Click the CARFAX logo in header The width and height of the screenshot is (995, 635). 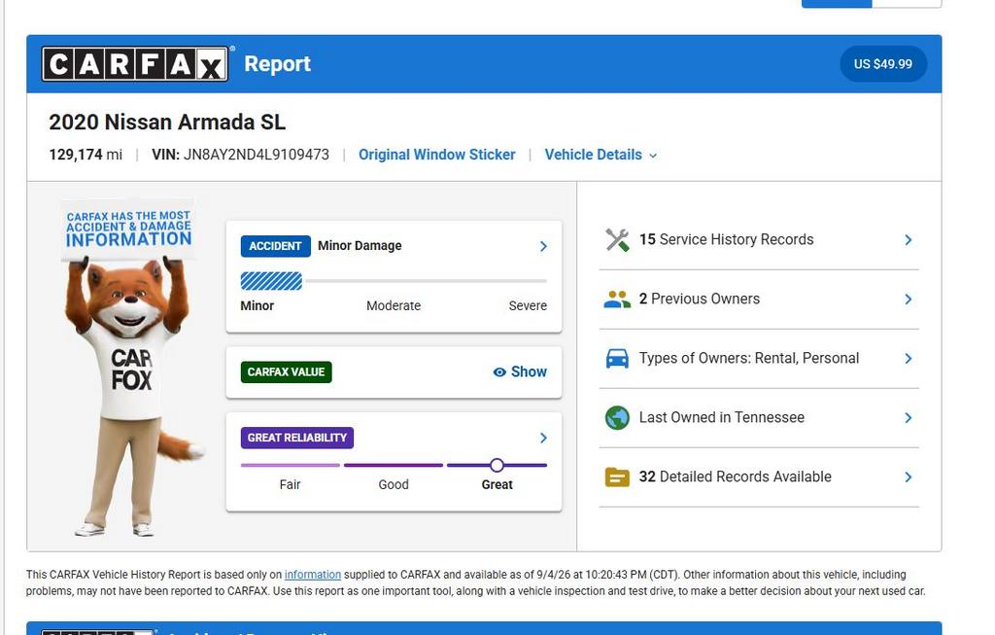pos(135,63)
